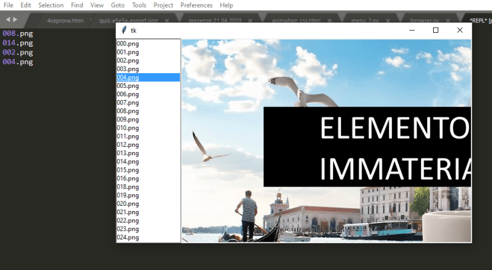Click 004.png line in REPL output

17,62
